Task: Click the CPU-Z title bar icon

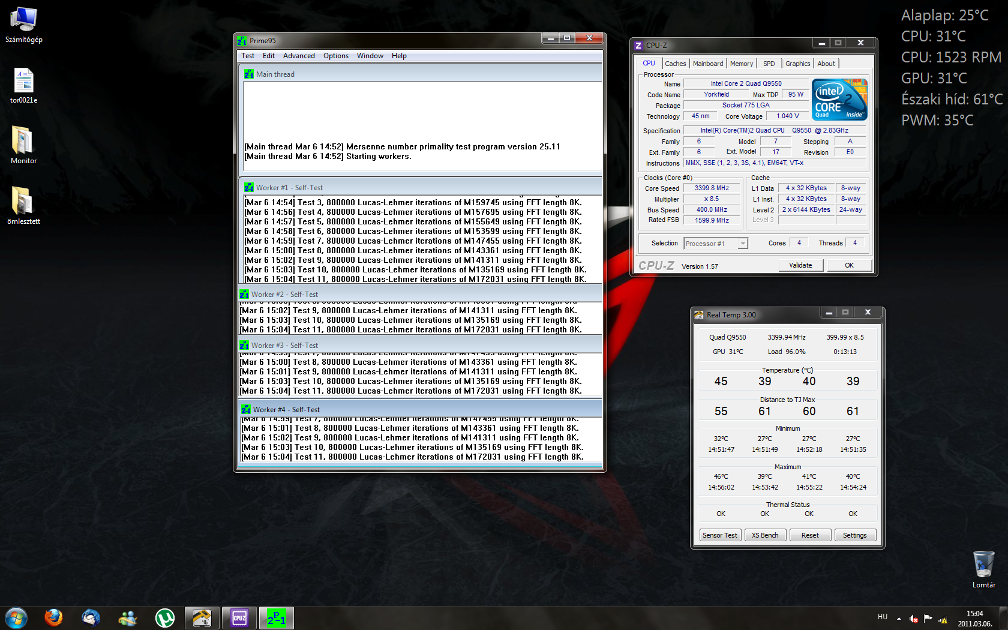Action: pos(638,46)
